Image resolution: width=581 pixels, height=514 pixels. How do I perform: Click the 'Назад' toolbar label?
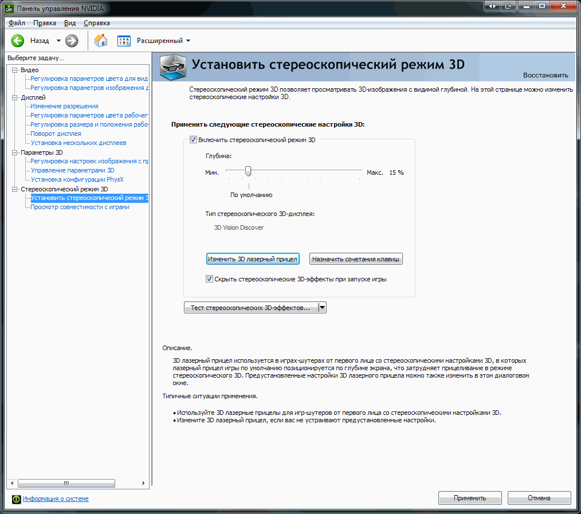(x=40, y=41)
